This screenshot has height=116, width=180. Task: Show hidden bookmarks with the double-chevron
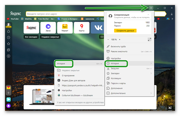(x=172, y=19)
